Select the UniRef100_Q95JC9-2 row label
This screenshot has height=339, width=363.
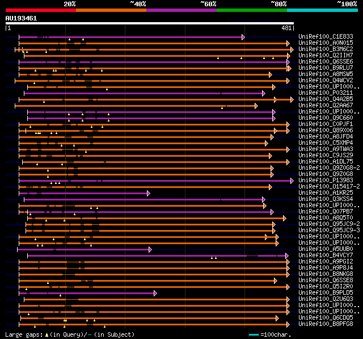point(329,224)
